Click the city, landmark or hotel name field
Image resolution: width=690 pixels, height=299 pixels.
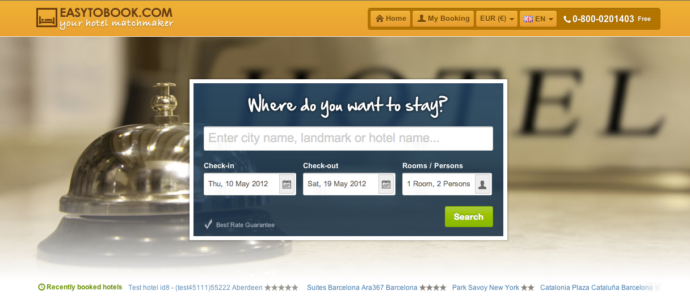[348, 138]
